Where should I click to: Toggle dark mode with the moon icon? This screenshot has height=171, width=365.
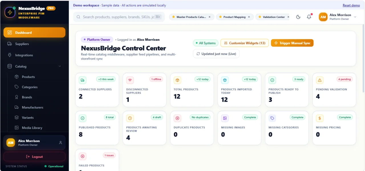[298, 17]
